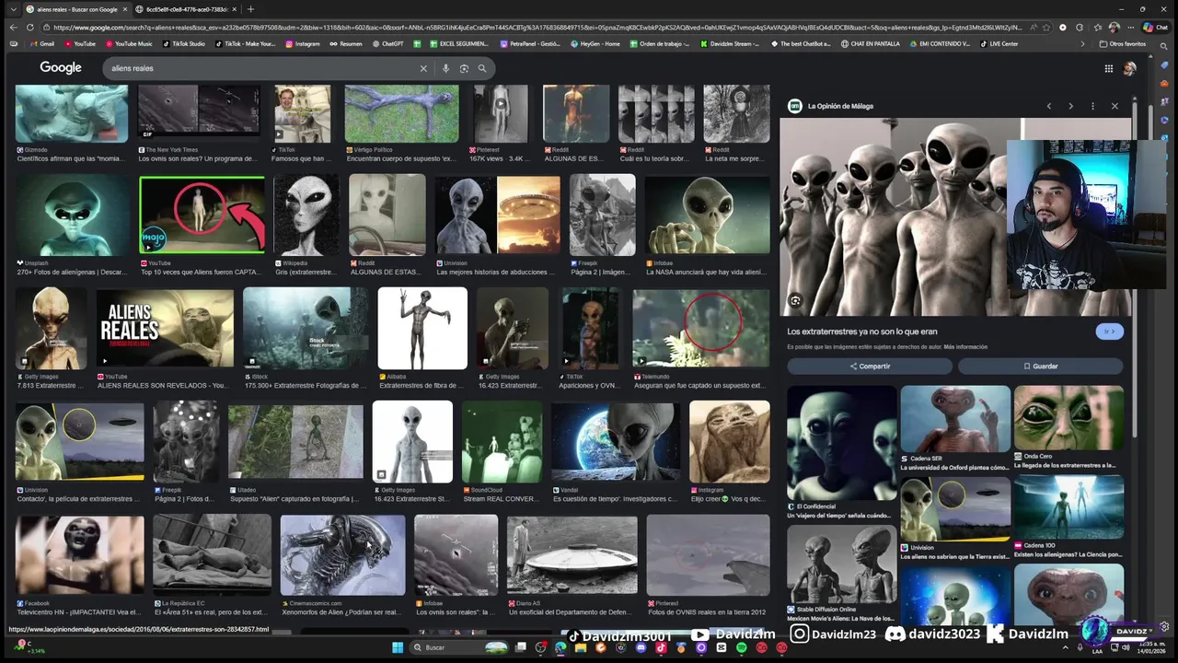Open the LIVE Center bookmark
The width and height of the screenshot is (1178, 663).
point(999,43)
